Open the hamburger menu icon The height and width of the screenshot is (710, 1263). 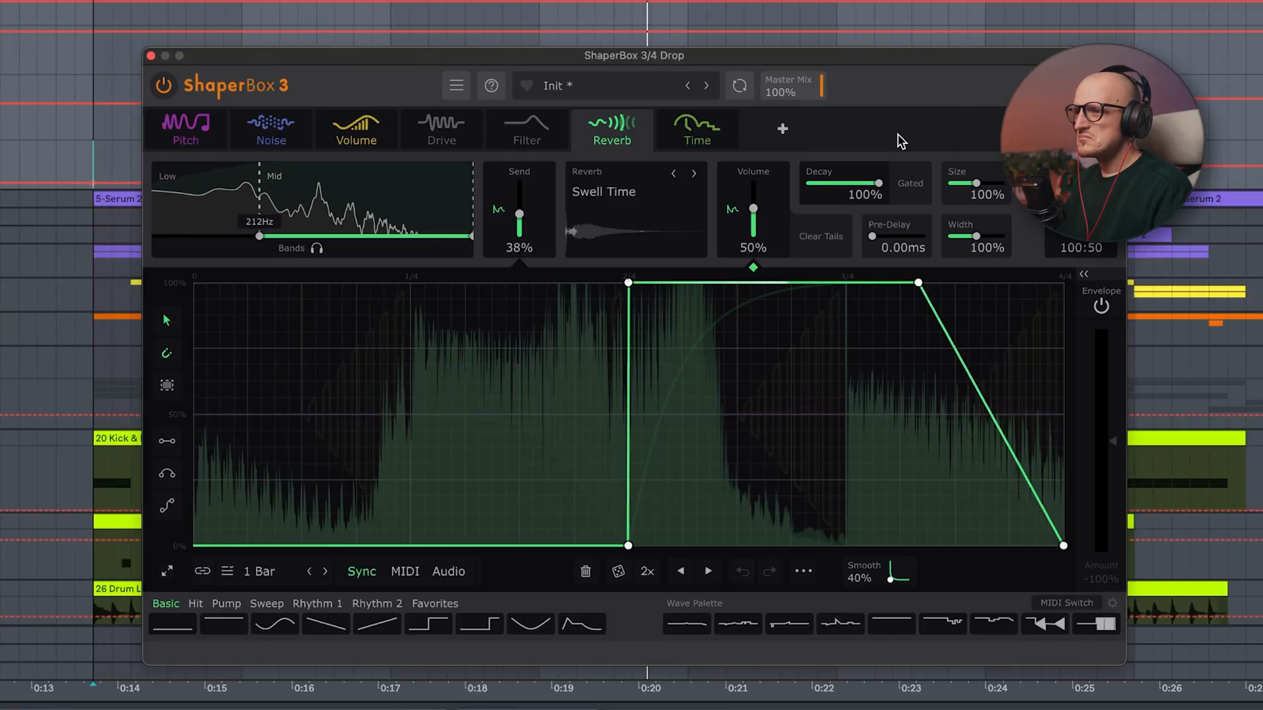[x=456, y=85]
